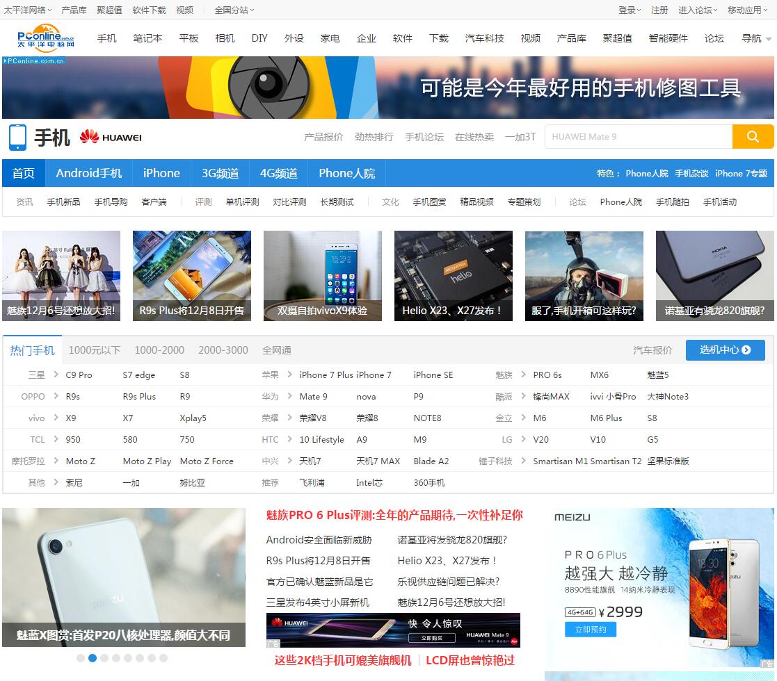The width and height of the screenshot is (777, 681).
Task: Open the 大神Note3 link
Action: pos(668,396)
